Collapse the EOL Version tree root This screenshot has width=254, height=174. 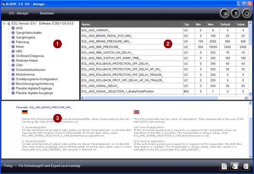4,24
